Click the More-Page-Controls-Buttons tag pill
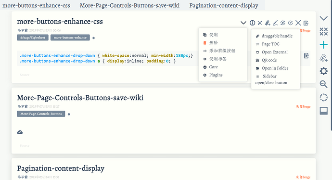Viewport: 332px width, 180px height. [x=41, y=114]
